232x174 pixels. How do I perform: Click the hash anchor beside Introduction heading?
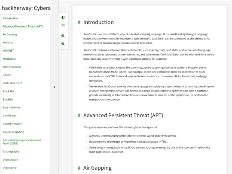(79, 22)
